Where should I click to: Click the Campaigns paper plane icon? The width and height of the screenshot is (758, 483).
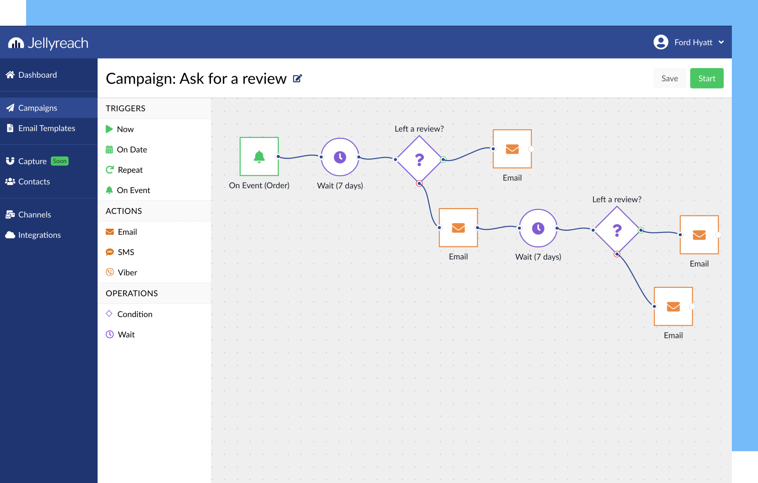coord(10,108)
